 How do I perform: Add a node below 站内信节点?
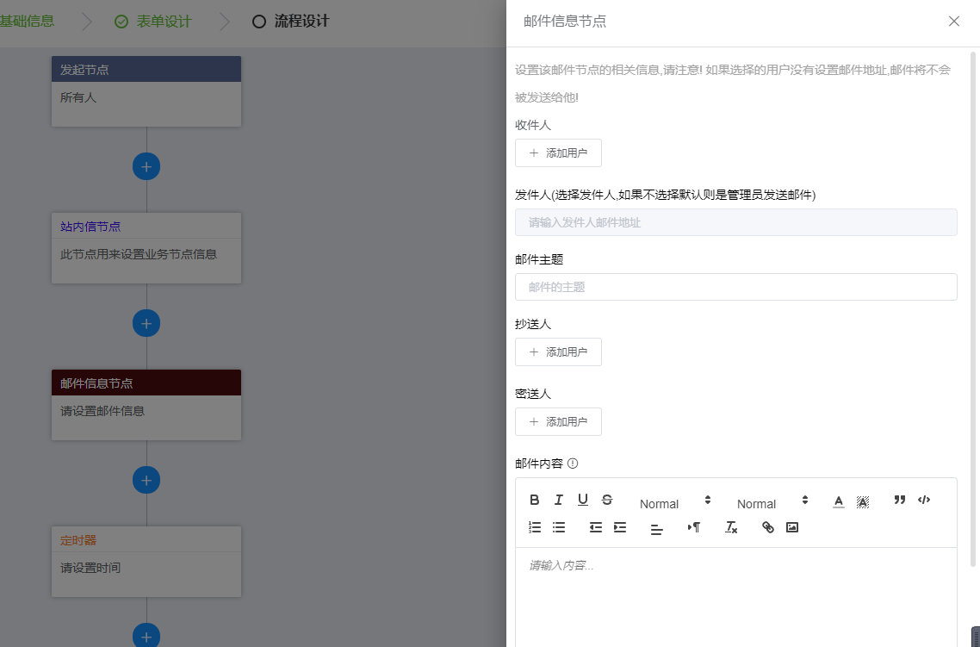coord(146,323)
